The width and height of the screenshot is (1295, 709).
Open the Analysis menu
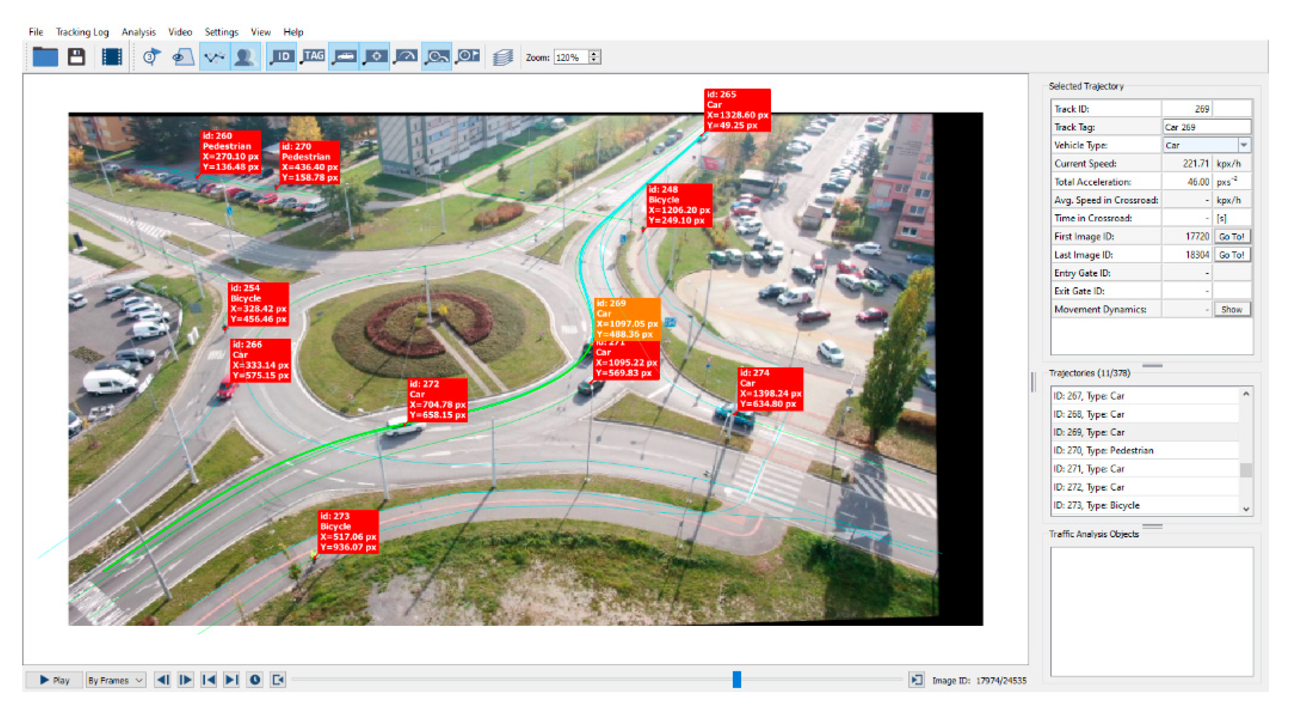(x=138, y=32)
